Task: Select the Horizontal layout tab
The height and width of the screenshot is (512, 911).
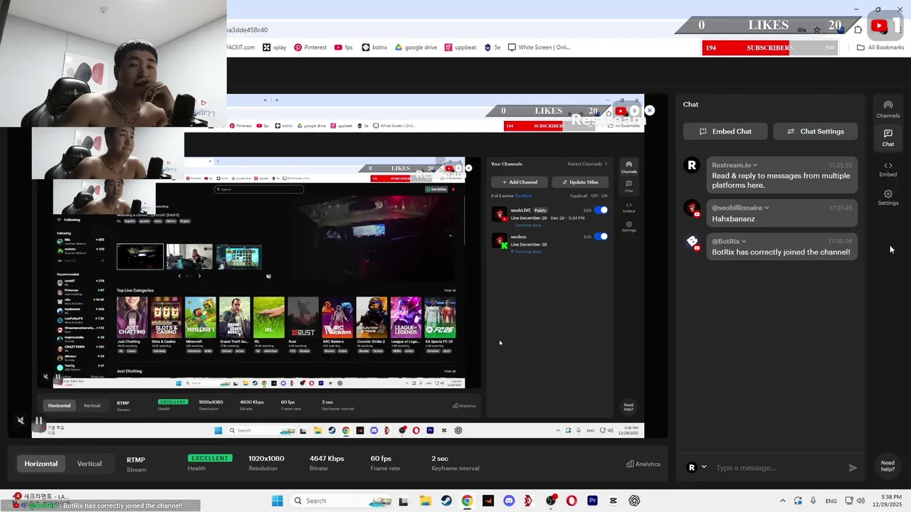Action: [x=41, y=464]
